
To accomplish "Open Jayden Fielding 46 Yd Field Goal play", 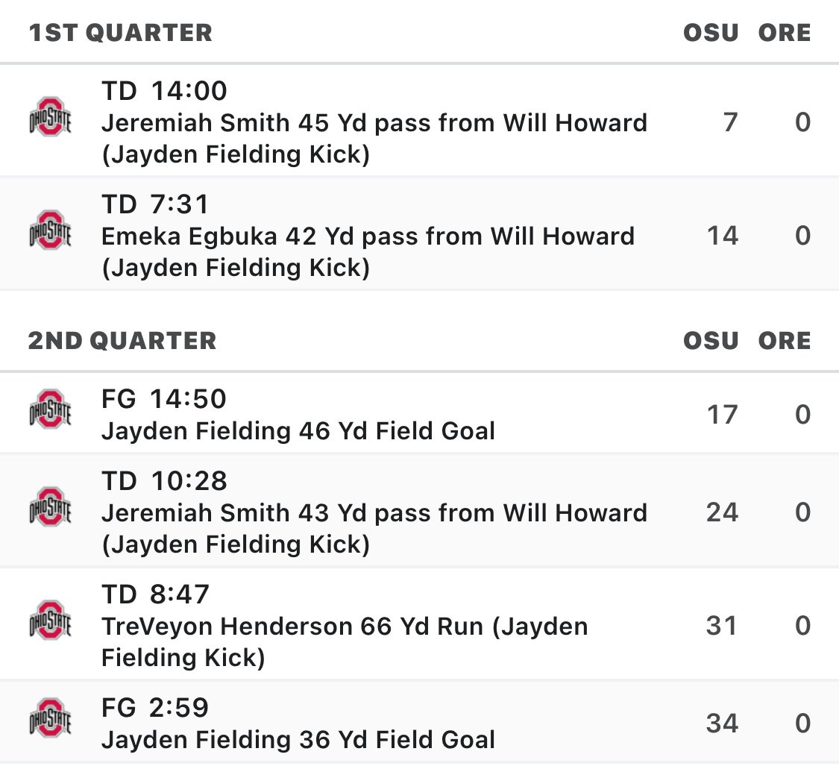I will (x=298, y=431).
